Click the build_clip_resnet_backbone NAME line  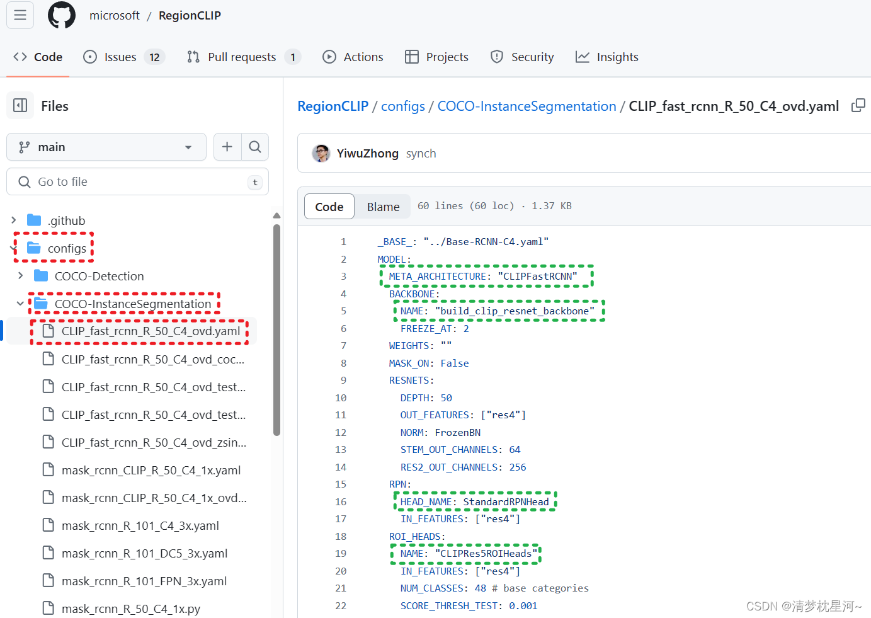click(498, 311)
